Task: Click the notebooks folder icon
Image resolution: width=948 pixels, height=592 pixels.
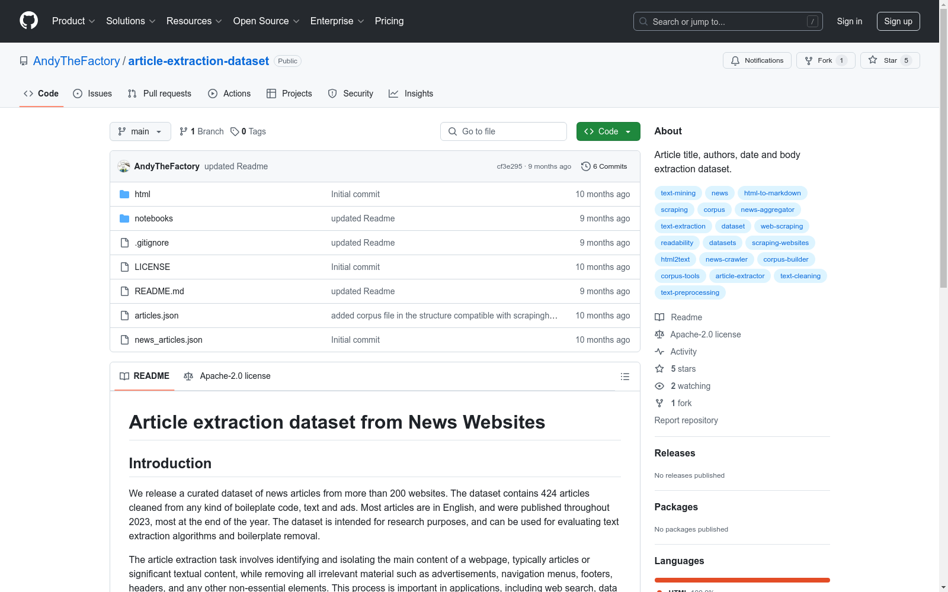Action: click(124, 218)
